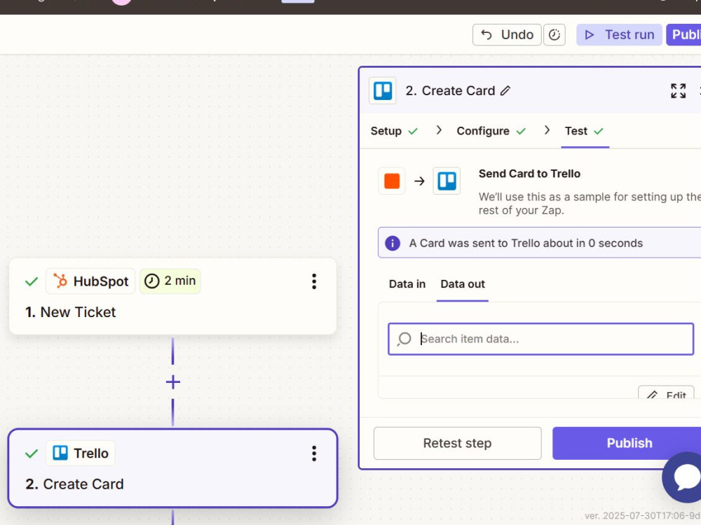The width and height of the screenshot is (701, 525).
Task: Click chevron between Setup and Configure
Action: click(x=439, y=130)
